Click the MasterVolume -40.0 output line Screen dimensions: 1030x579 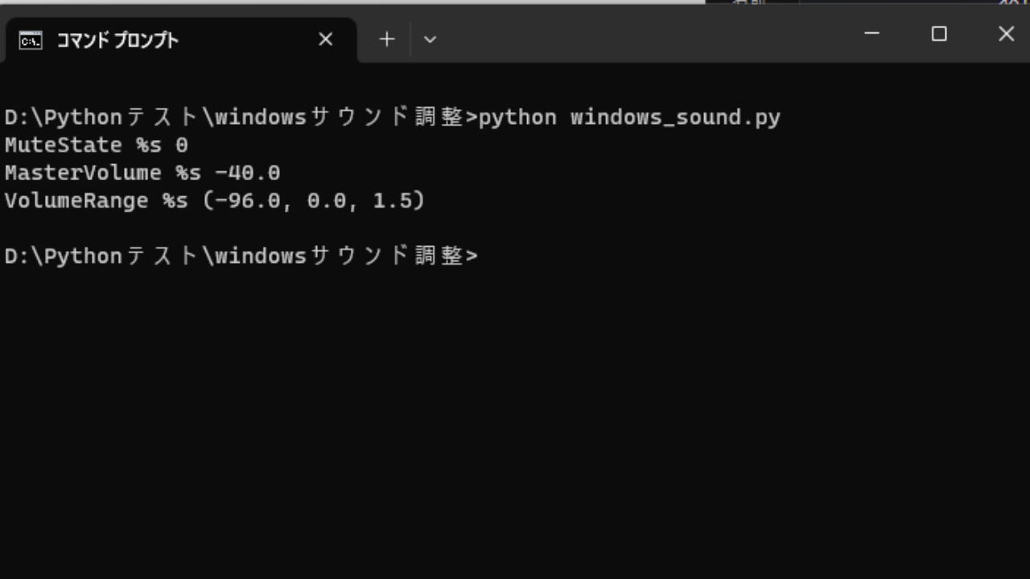(142, 172)
